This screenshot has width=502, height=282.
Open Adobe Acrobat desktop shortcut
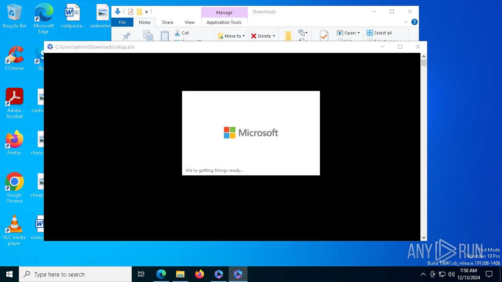click(15, 103)
